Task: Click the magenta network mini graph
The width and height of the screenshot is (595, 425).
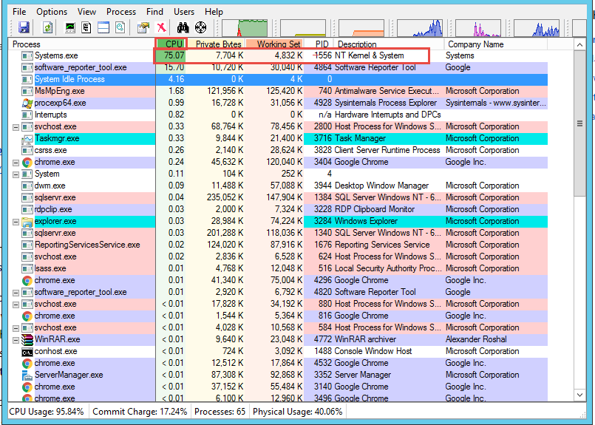Action: [x=478, y=28]
